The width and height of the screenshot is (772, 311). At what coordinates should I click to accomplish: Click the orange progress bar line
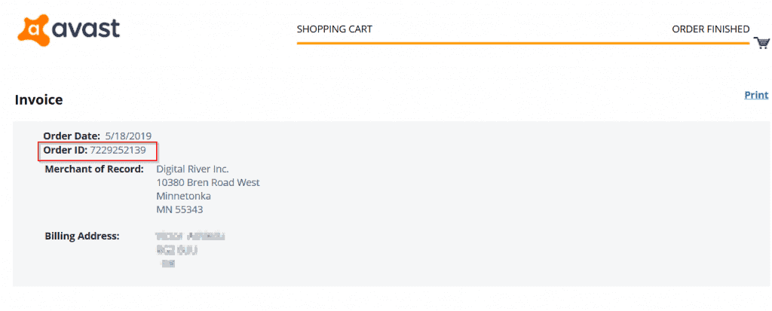click(523, 44)
